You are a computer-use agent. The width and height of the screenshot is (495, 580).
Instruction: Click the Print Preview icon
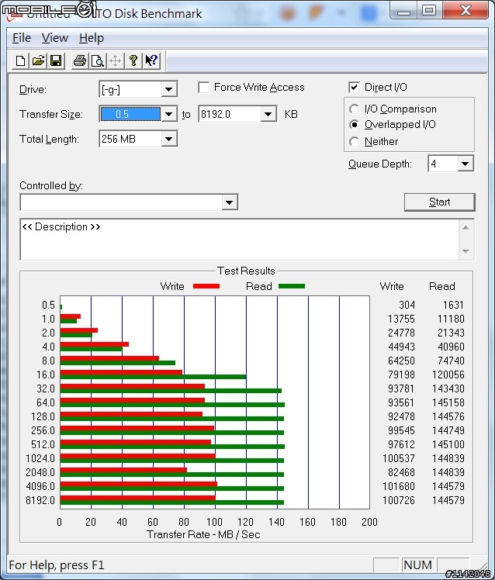(98, 60)
